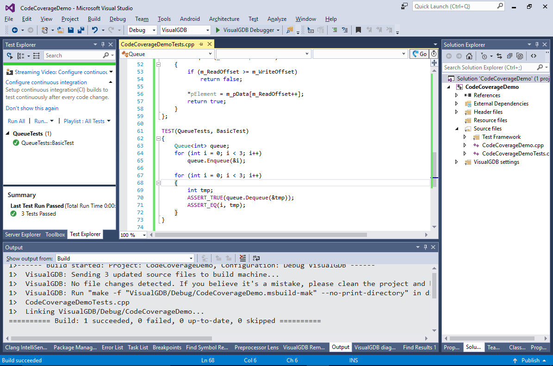The height and width of the screenshot is (366, 553).
Task: Collapse the Source files folder node
Action: [456, 129]
